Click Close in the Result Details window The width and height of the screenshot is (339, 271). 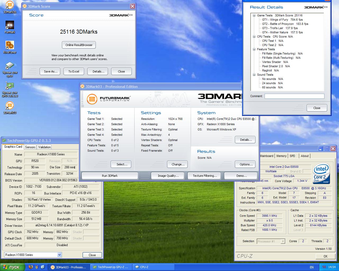point(317,108)
